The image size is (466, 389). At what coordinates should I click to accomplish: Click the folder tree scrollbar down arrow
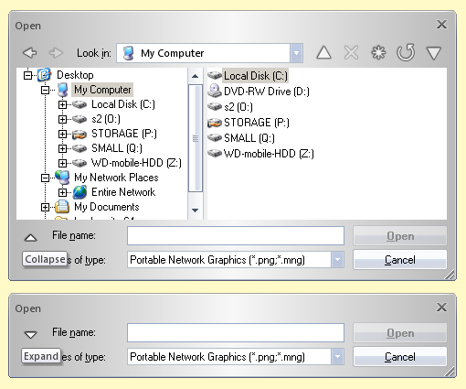196,211
